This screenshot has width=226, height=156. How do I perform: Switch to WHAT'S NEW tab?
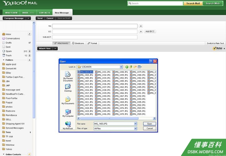click(x=11, y=13)
